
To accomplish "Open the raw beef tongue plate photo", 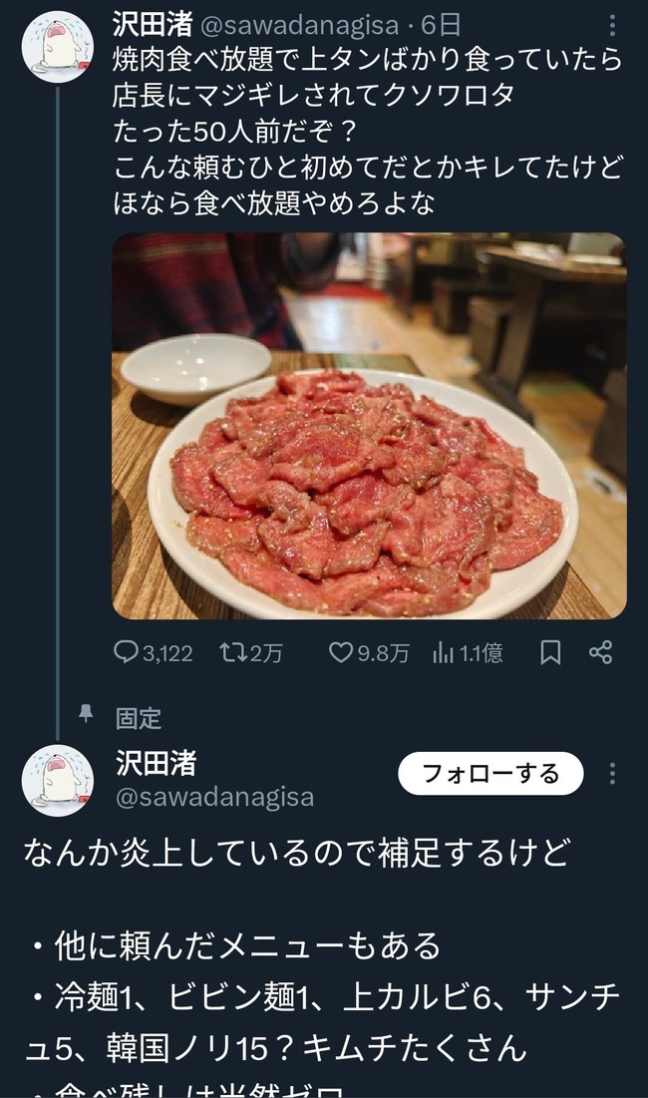I will pyautogui.click(x=369, y=426).
